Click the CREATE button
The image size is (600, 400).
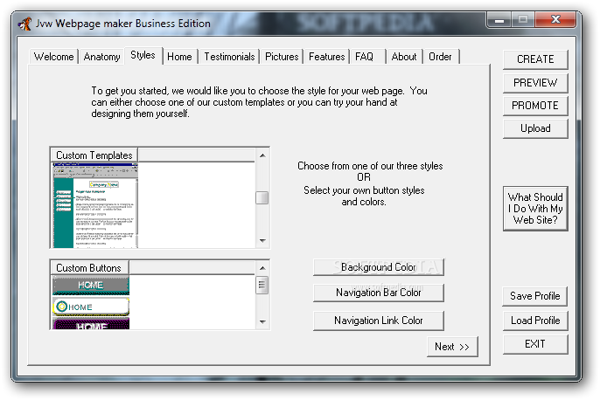click(535, 59)
